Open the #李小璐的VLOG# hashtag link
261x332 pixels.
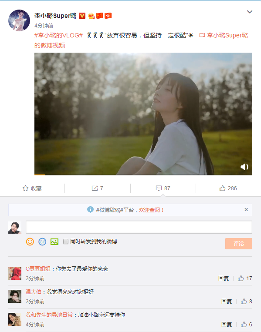pyautogui.click(x=58, y=35)
